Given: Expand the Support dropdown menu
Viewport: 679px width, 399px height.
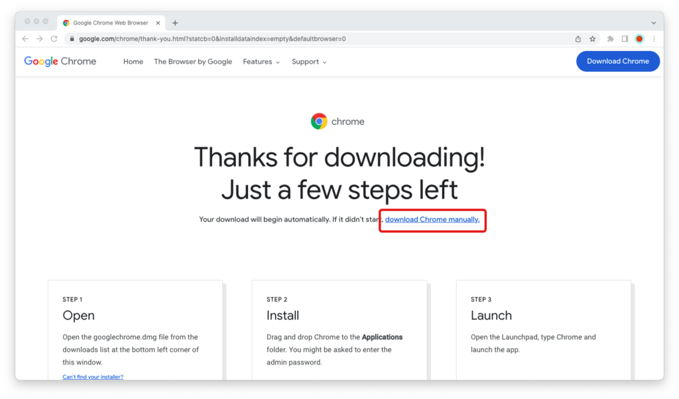Looking at the screenshot, I should [309, 62].
